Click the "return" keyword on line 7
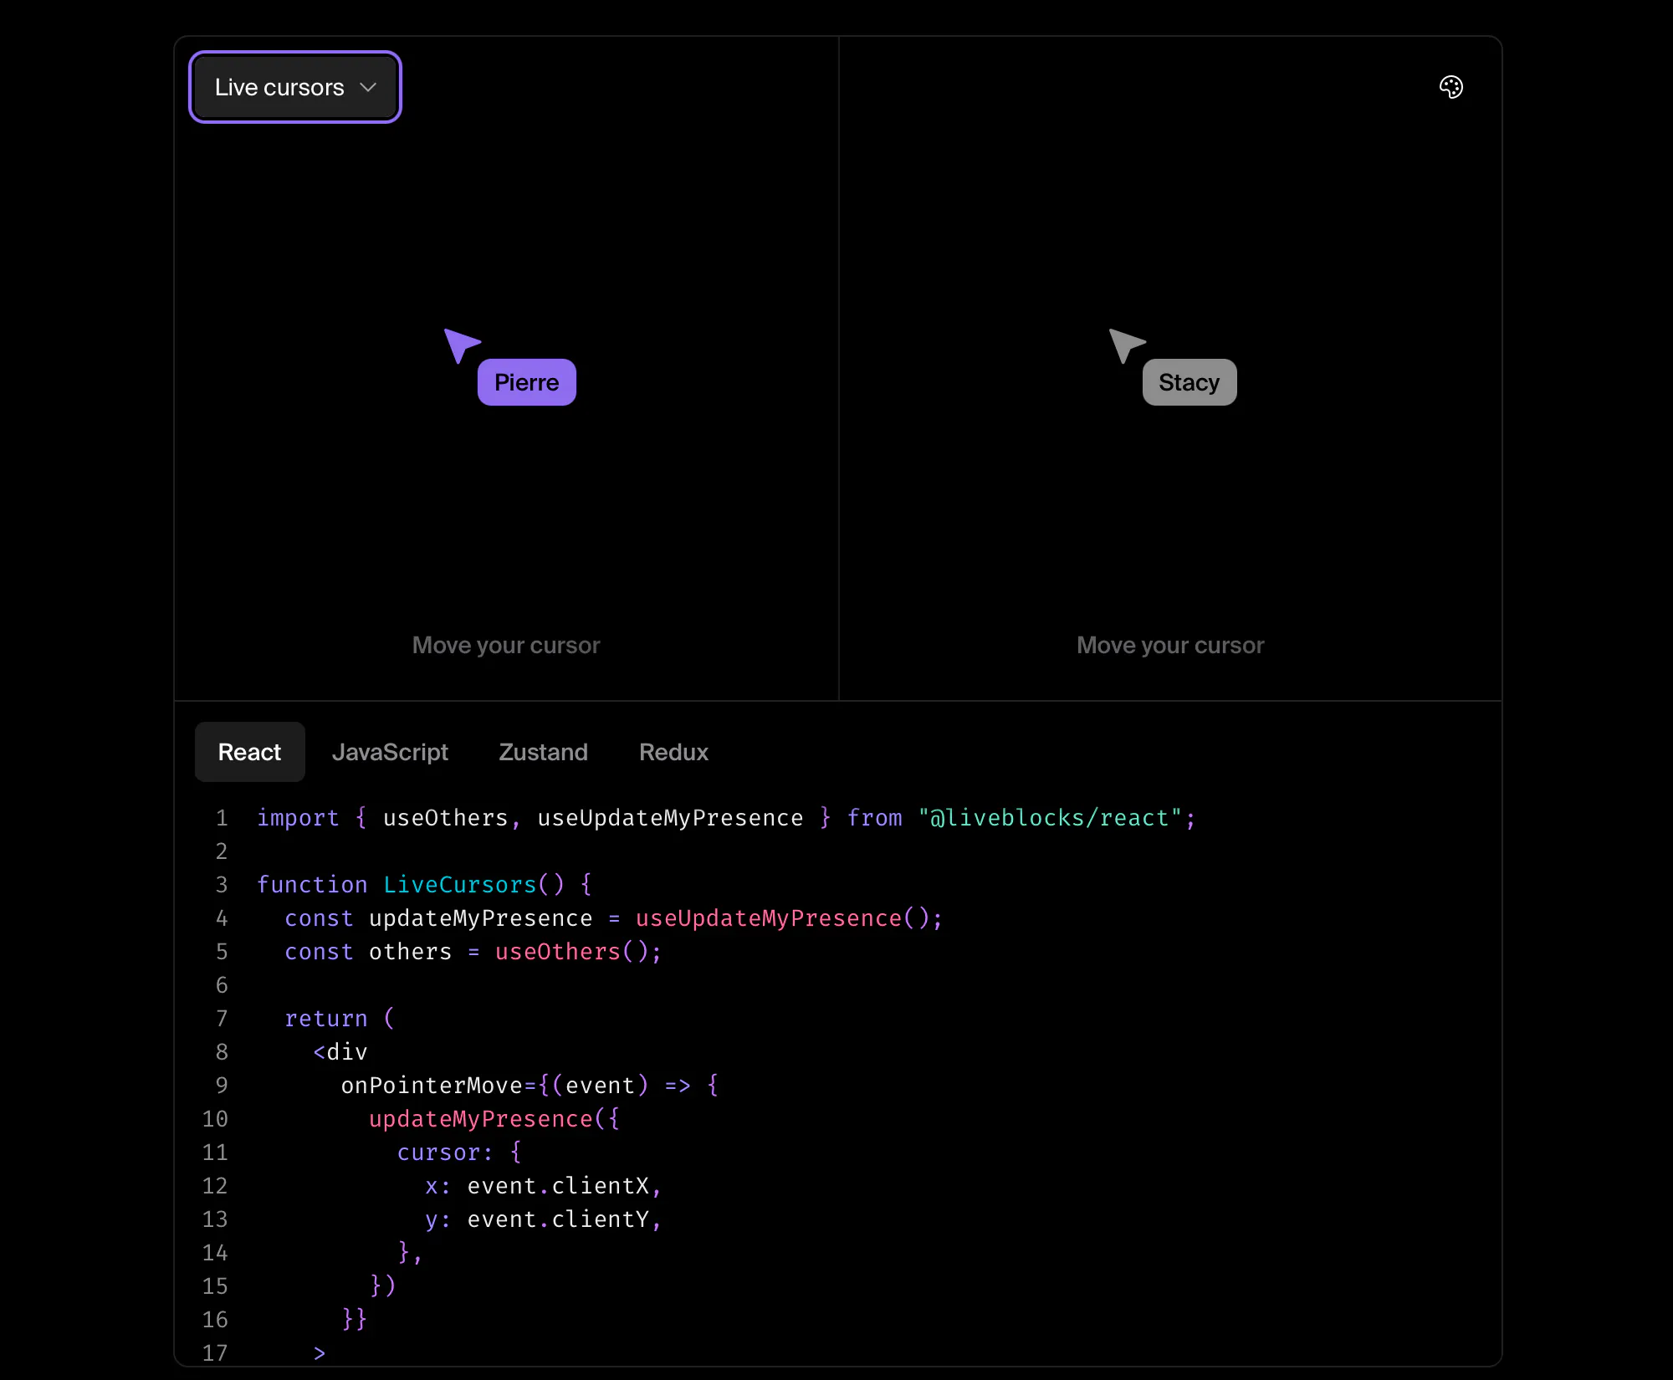The width and height of the screenshot is (1673, 1380). [326, 1019]
